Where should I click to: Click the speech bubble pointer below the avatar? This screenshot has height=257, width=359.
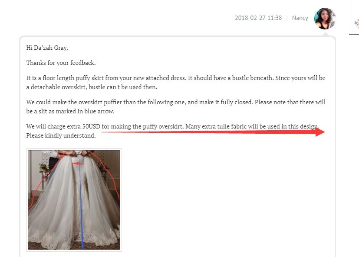tap(325, 34)
